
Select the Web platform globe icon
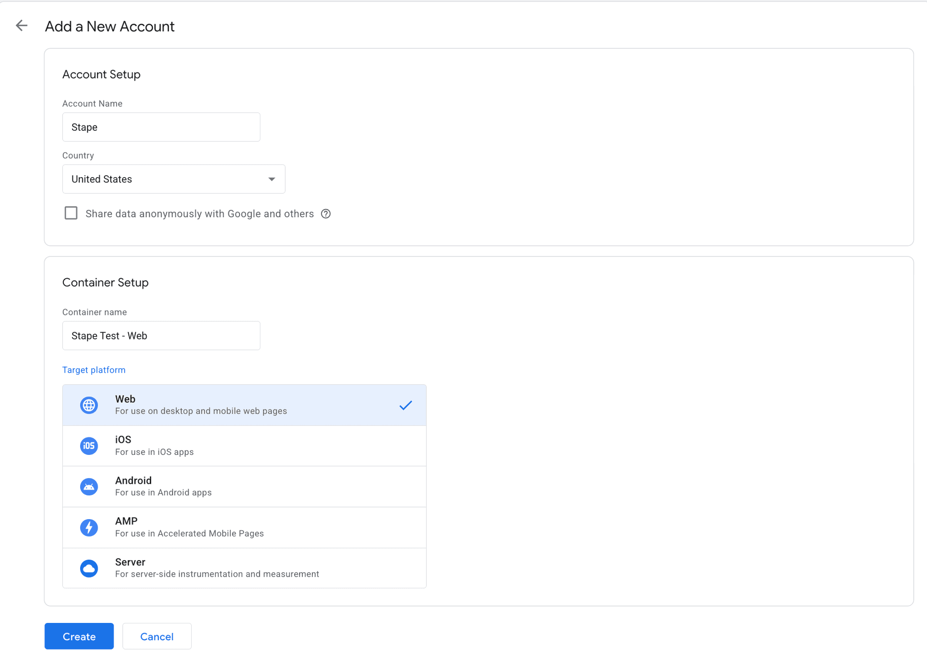click(x=89, y=405)
